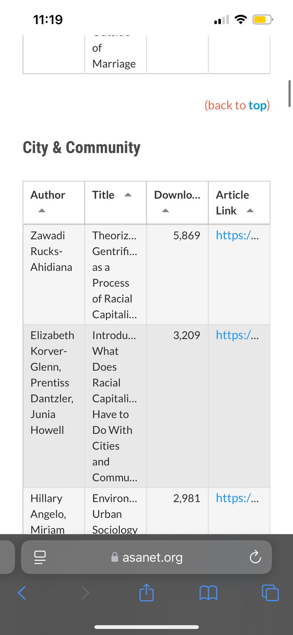
Task: Open the article link for Zawadi Rucks-Ahidiana
Action: (237, 235)
